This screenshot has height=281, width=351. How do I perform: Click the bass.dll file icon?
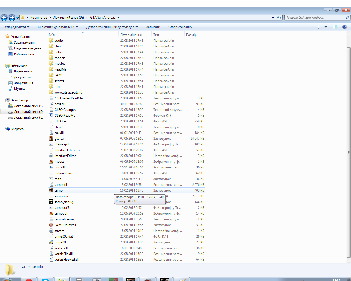pyautogui.click(x=51, y=104)
